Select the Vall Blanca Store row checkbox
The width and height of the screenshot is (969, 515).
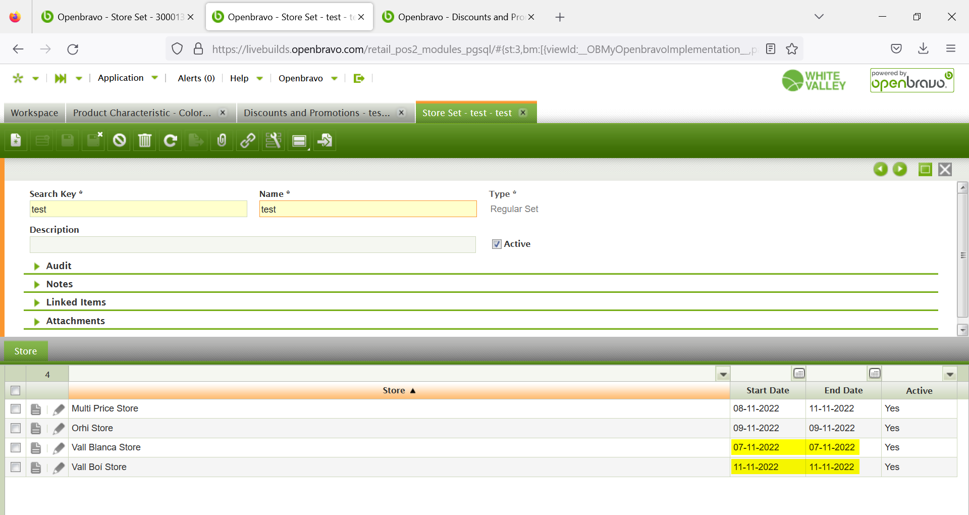(x=16, y=448)
